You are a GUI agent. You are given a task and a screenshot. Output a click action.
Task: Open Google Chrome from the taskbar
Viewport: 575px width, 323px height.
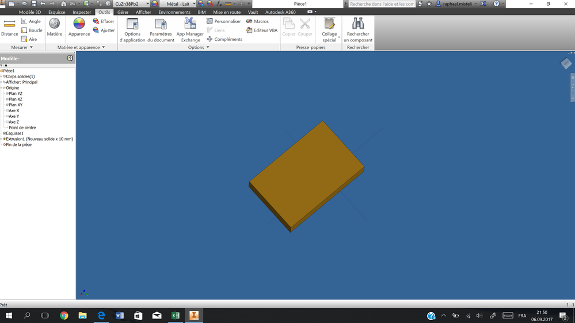click(x=64, y=316)
